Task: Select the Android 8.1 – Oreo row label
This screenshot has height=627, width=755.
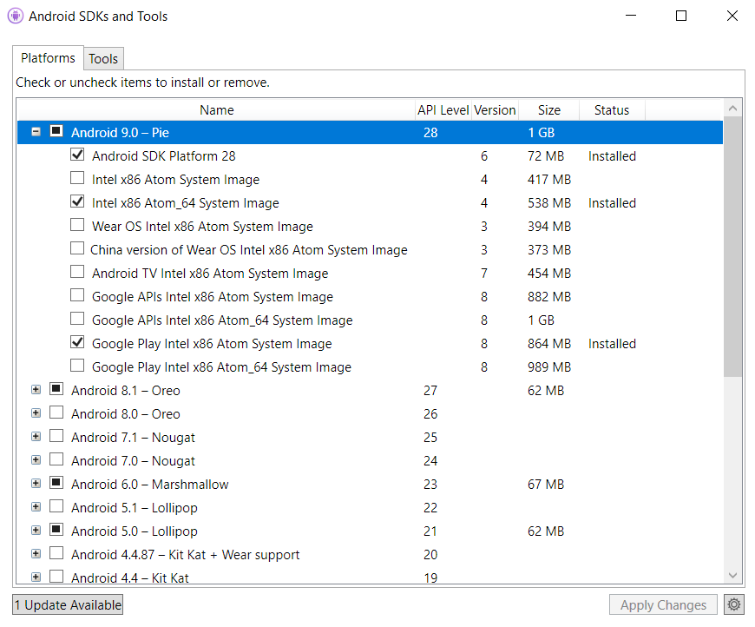Action: click(x=126, y=391)
